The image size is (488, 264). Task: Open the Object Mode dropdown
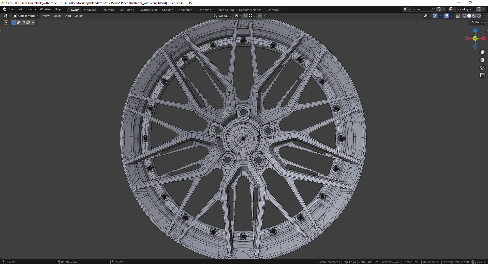pos(26,16)
